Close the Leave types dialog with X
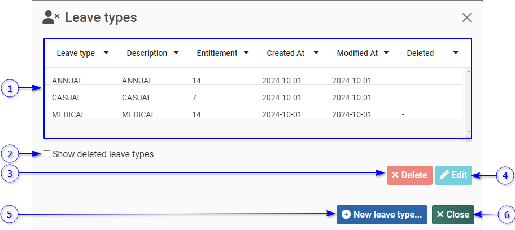The width and height of the screenshot is (515, 230). [467, 17]
